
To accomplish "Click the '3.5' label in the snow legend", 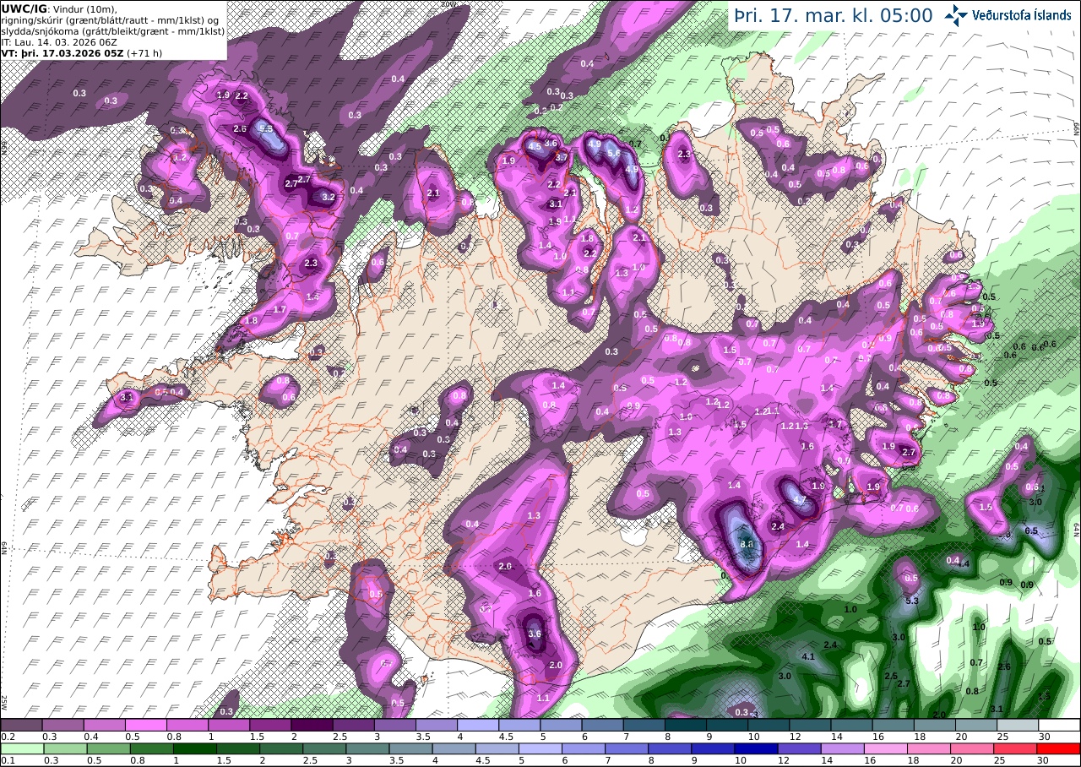I will tap(423, 737).
